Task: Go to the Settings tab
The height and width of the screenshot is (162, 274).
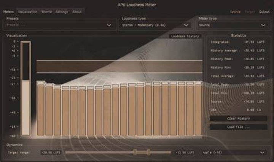Action: pos(62,12)
